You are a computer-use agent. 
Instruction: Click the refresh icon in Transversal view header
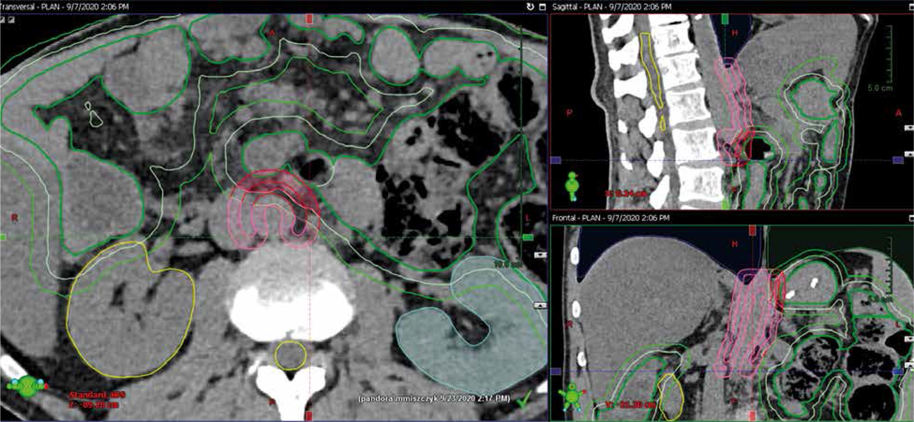[x=530, y=7]
